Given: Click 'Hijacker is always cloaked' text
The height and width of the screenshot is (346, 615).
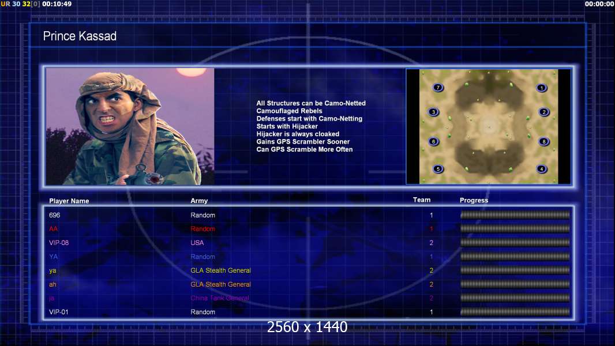Looking at the screenshot, I should point(298,134).
